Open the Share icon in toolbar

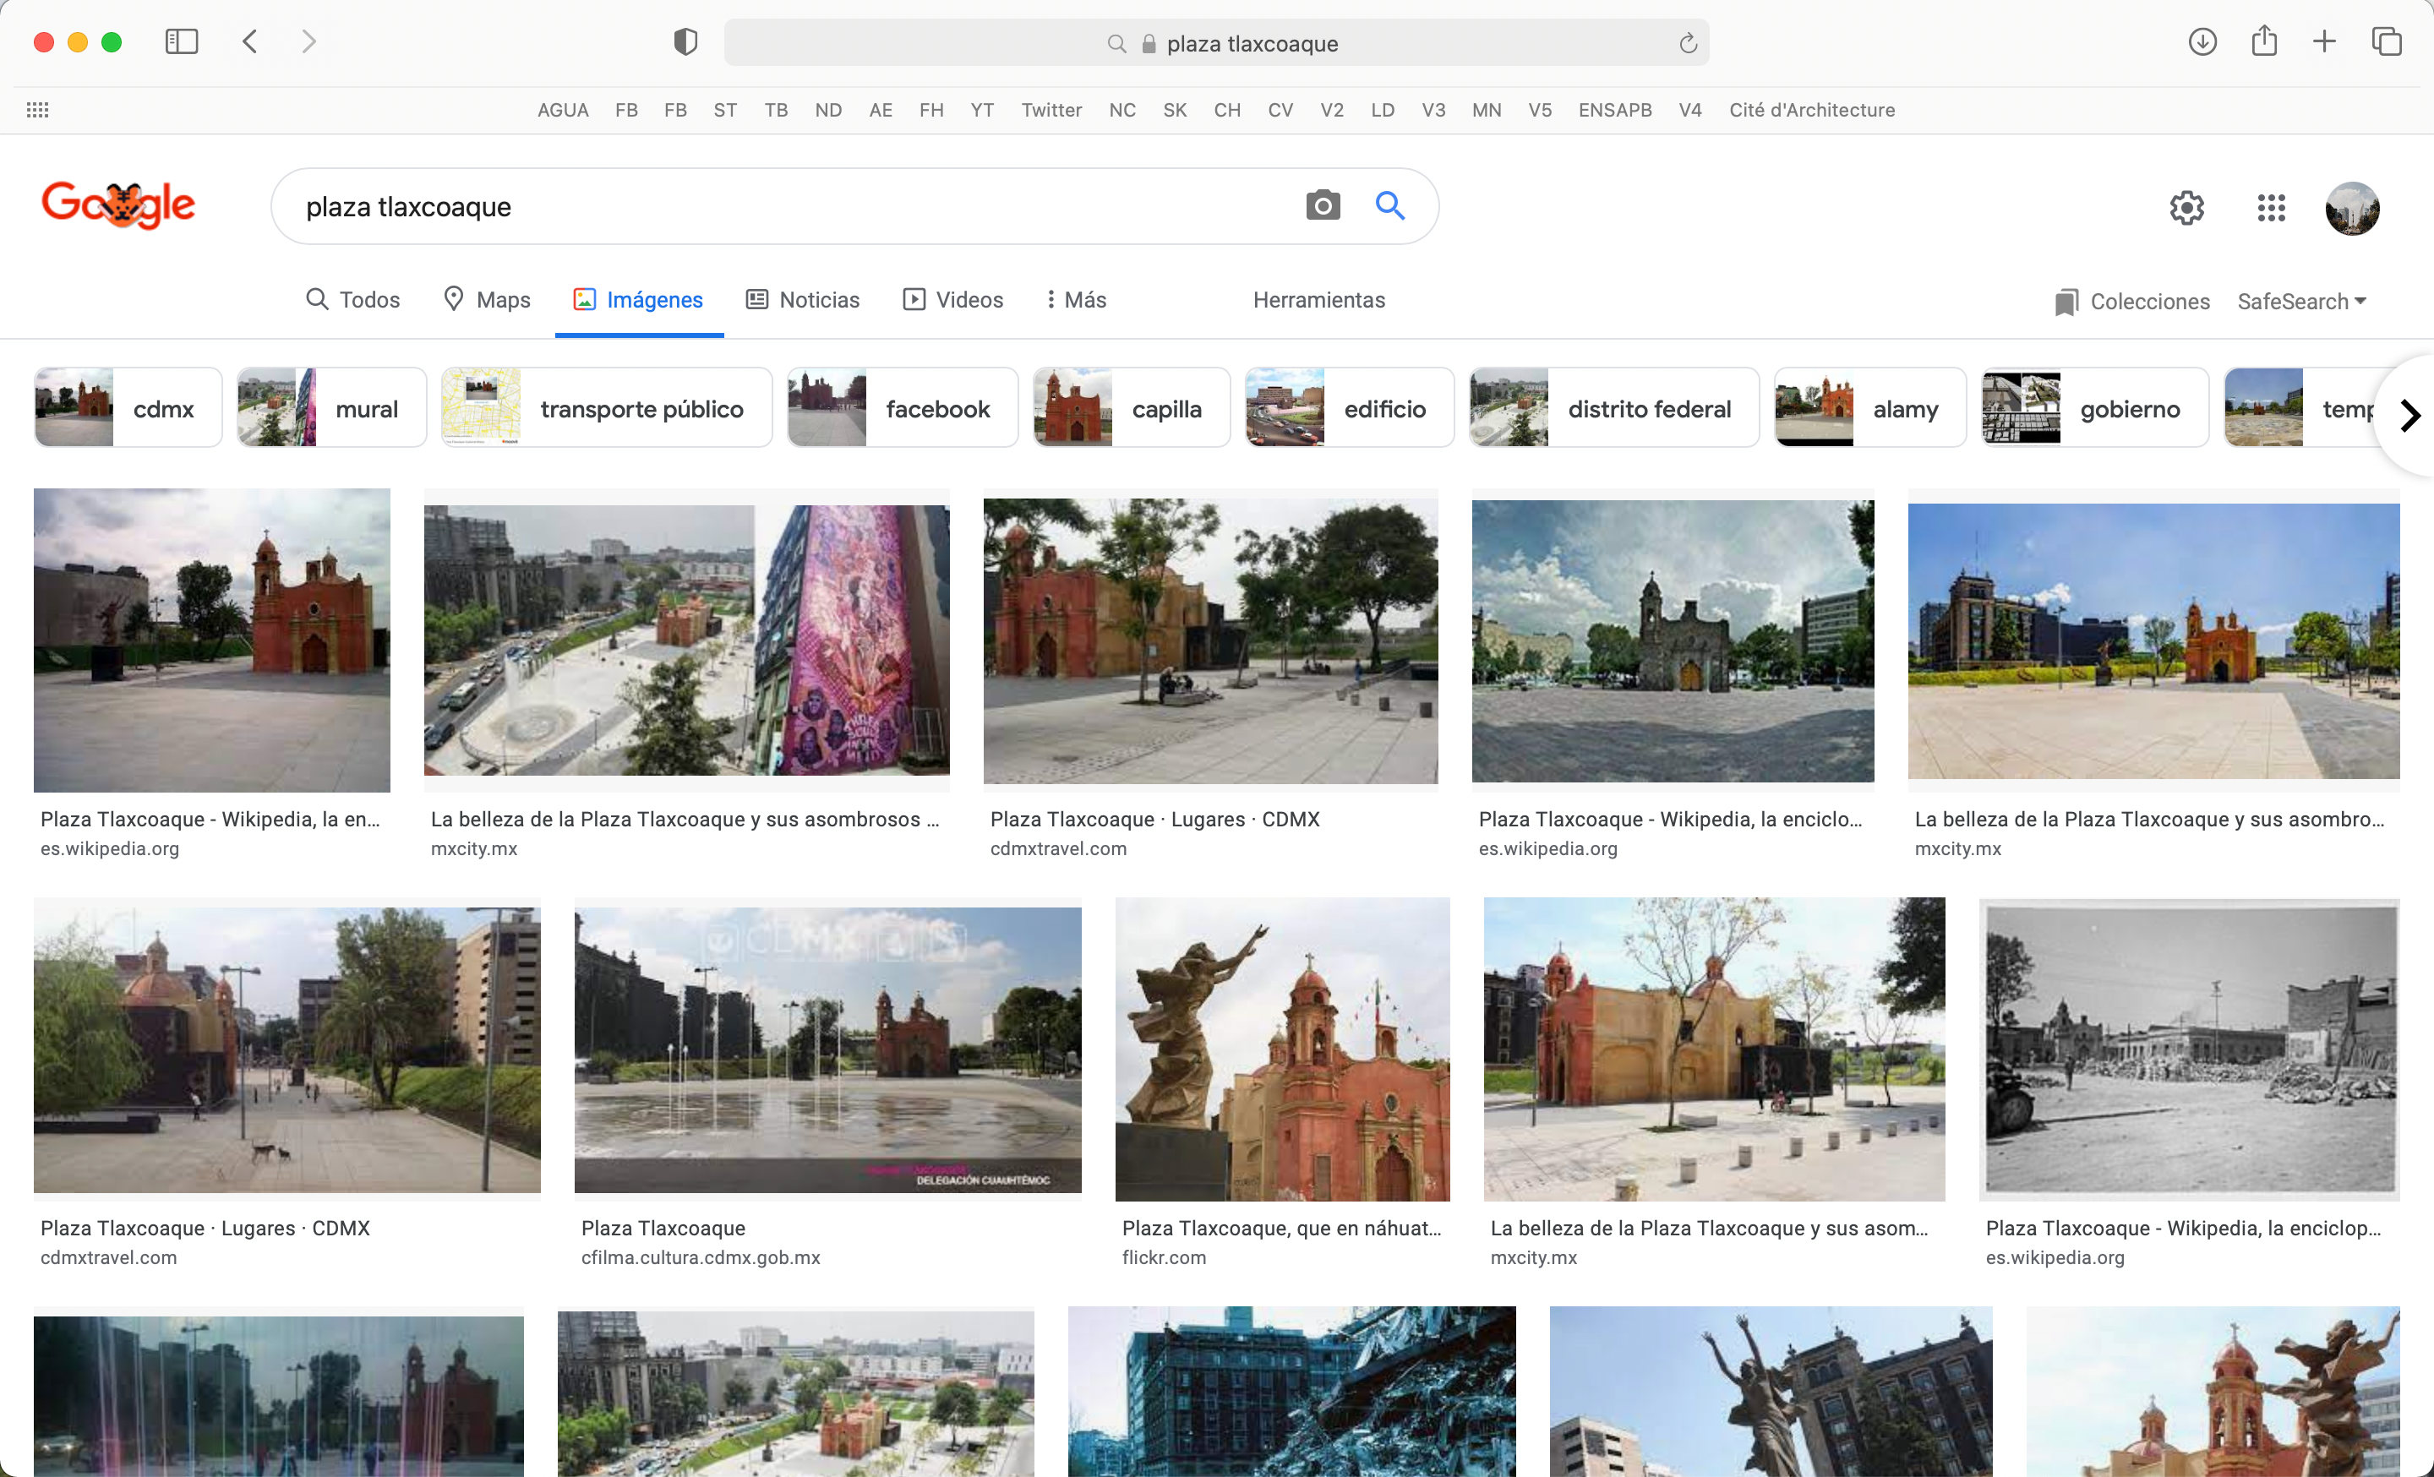click(2264, 41)
